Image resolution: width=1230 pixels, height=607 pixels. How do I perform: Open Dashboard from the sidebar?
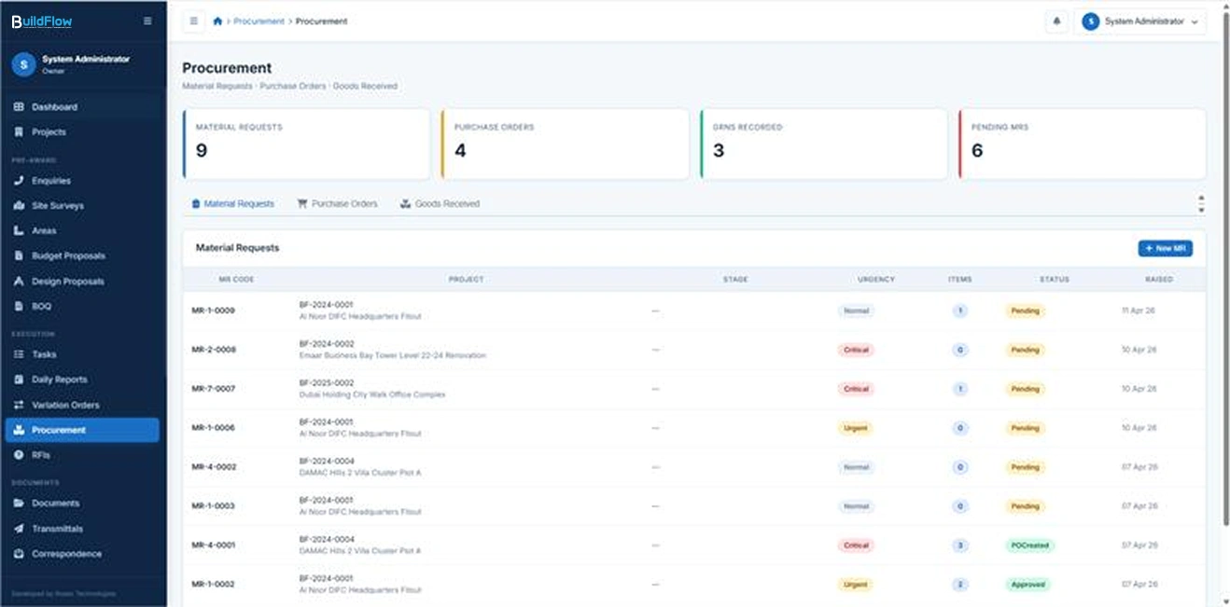(x=54, y=107)
